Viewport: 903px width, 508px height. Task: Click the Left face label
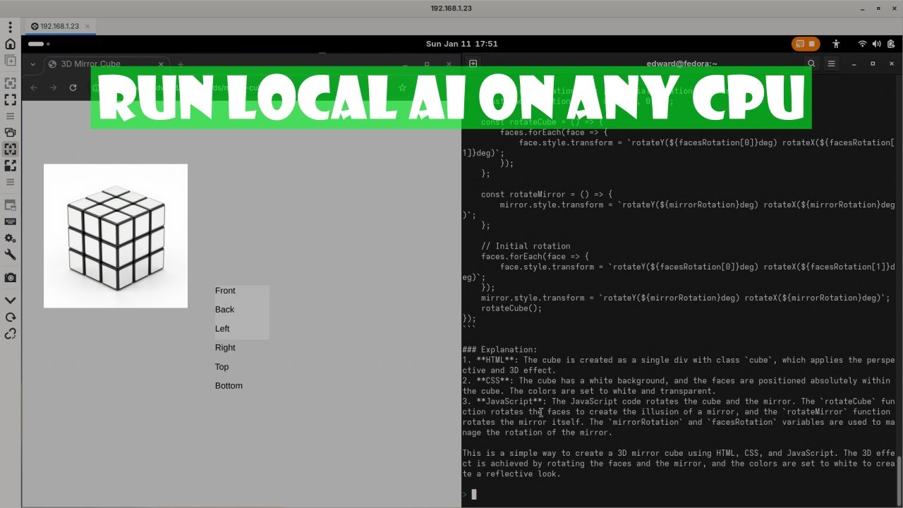coord(222,329)
